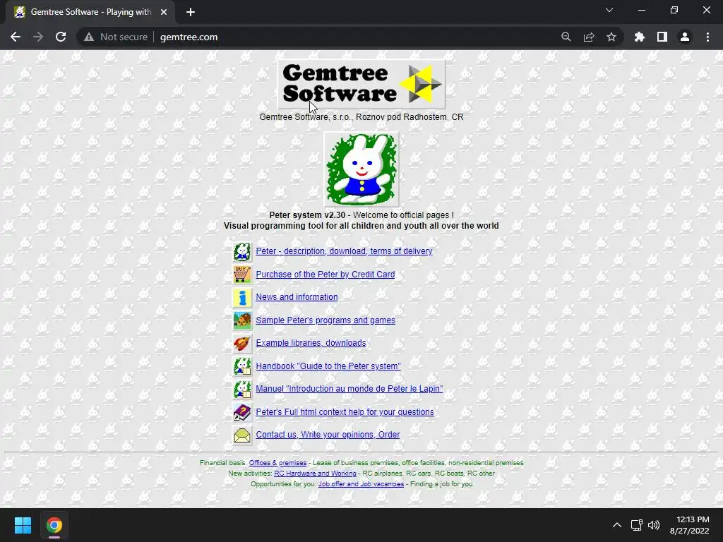Show hidden system tray icons

[617, 525]
